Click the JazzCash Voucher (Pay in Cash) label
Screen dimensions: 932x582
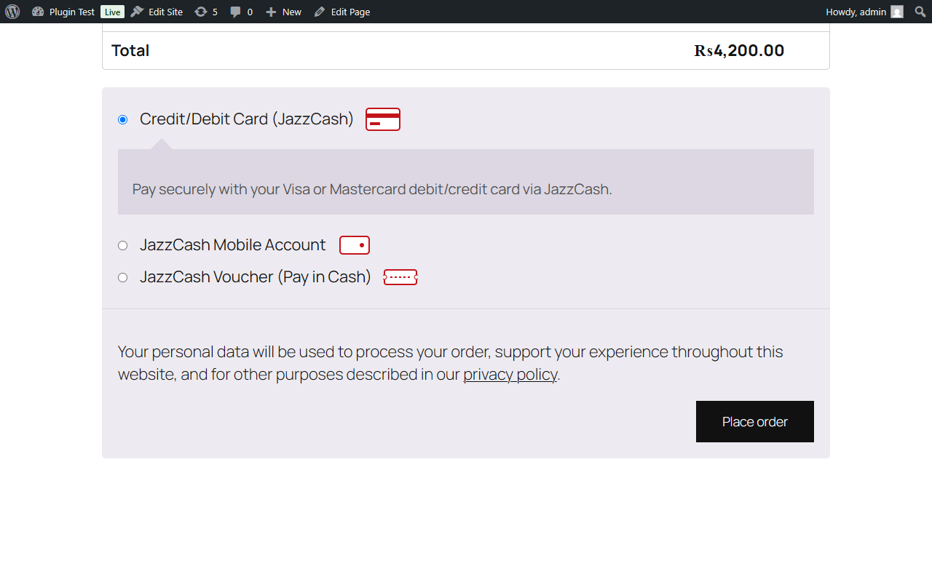(256, 277)
